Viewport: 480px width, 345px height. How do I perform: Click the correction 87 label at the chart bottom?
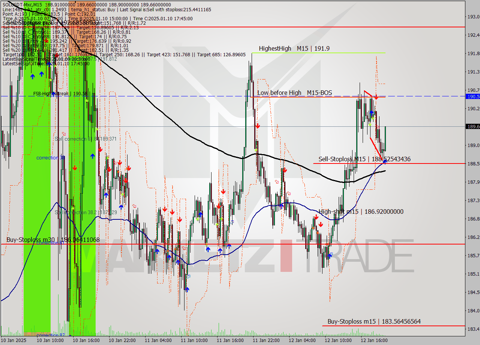pyautogui.click(x=51, y=335)
